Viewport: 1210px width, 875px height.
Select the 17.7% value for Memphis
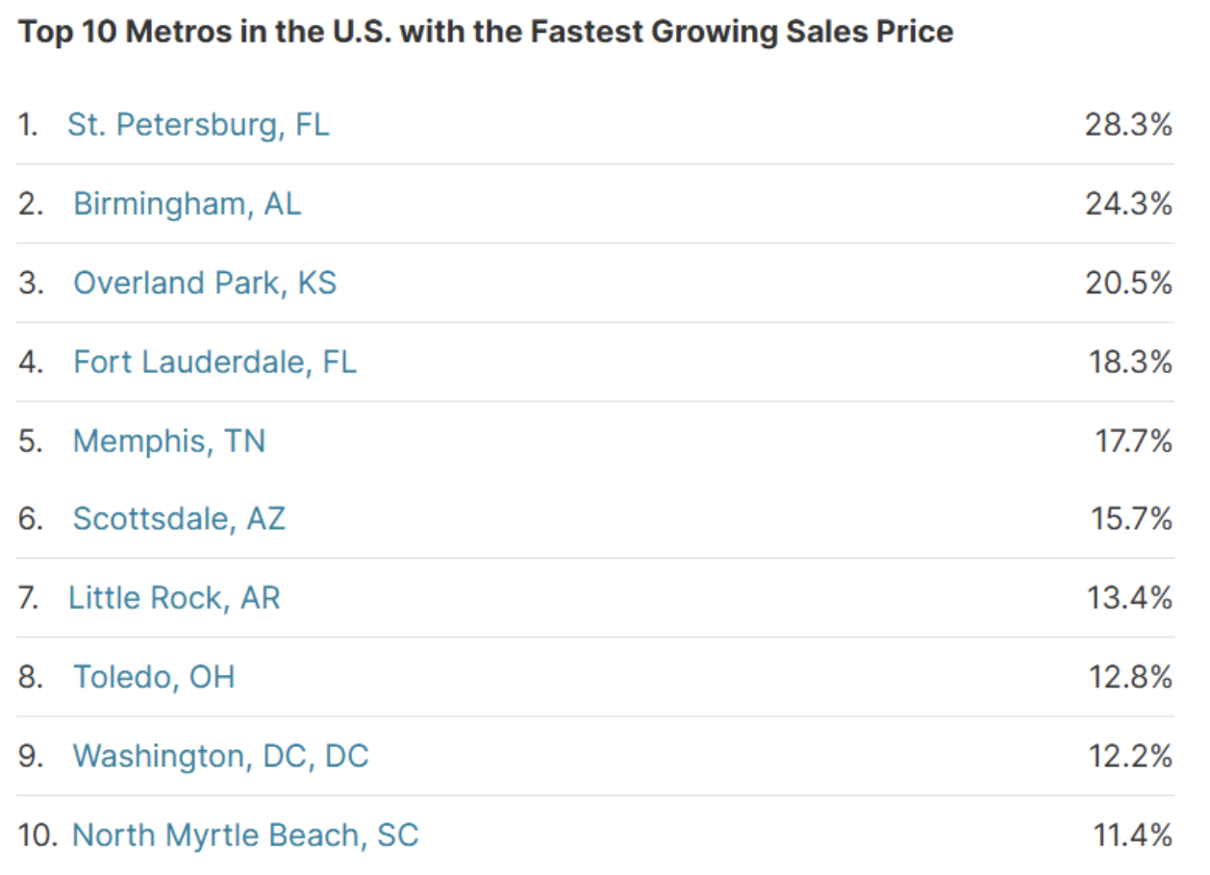1133,440
